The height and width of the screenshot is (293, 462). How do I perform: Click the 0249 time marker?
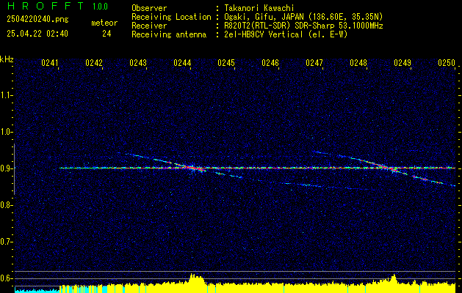point(403,63)
